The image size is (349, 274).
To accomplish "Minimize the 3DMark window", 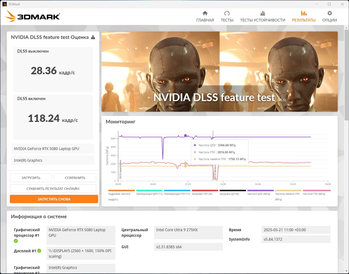I will click(316, 4).
